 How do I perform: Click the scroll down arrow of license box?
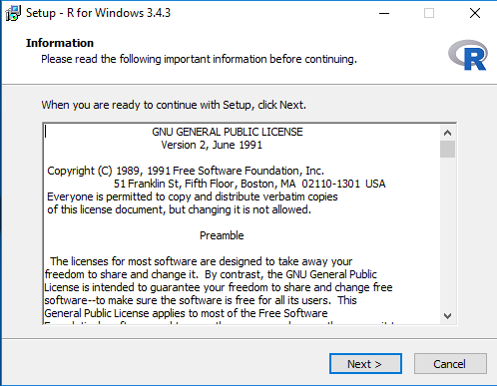pyautogui.click(x=447, y=316)
